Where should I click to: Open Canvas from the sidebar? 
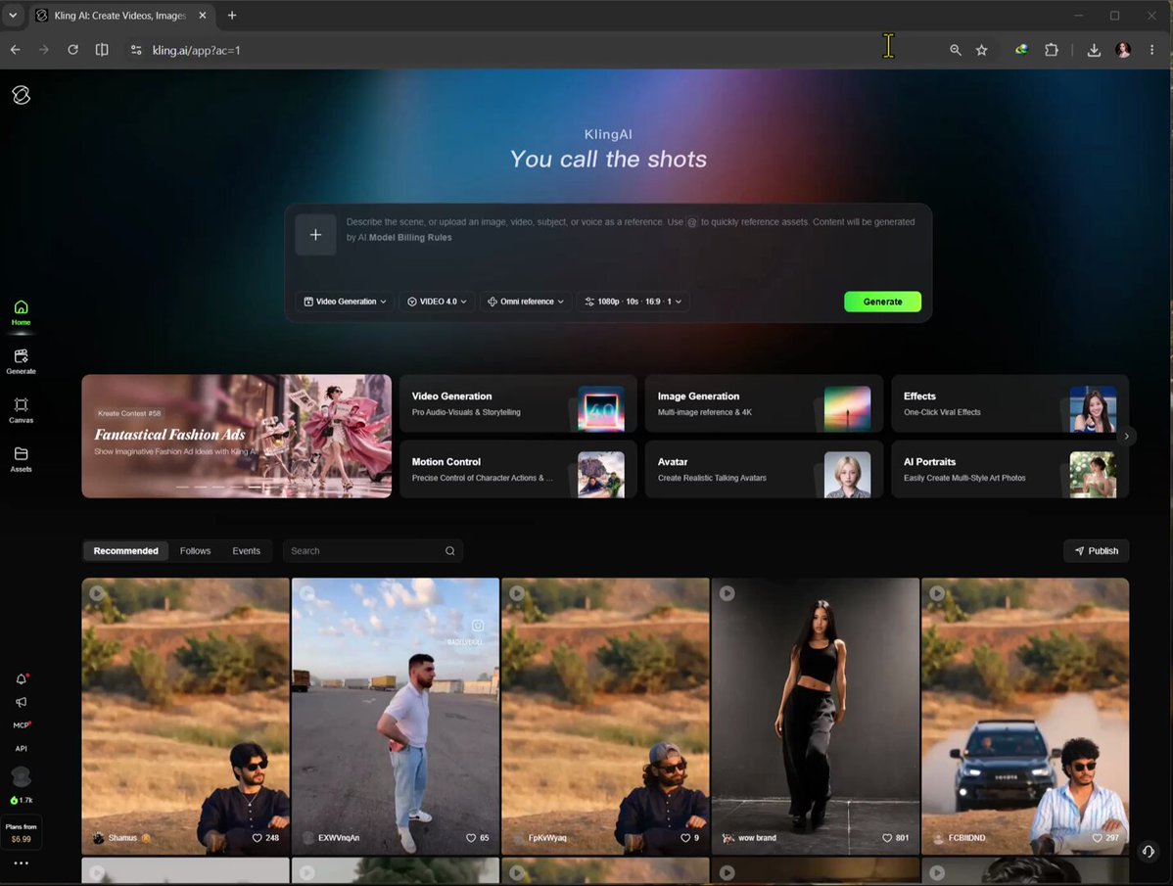point(21,410)
